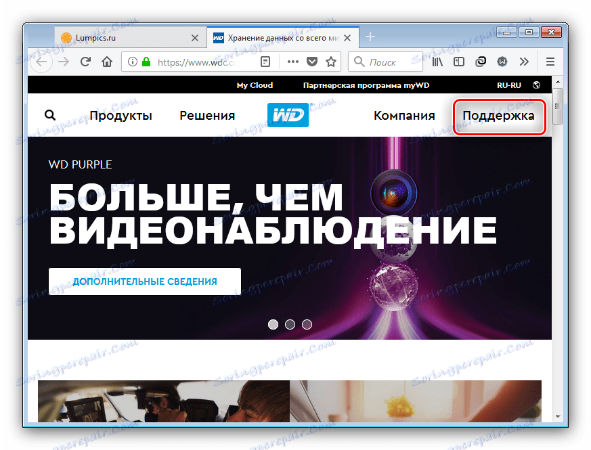Select the second carousel slide dot

290,325
